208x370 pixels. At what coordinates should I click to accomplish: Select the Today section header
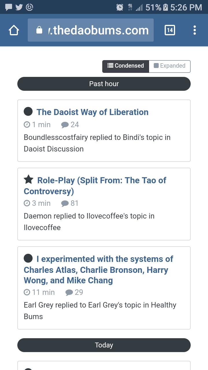coord(104,345)
